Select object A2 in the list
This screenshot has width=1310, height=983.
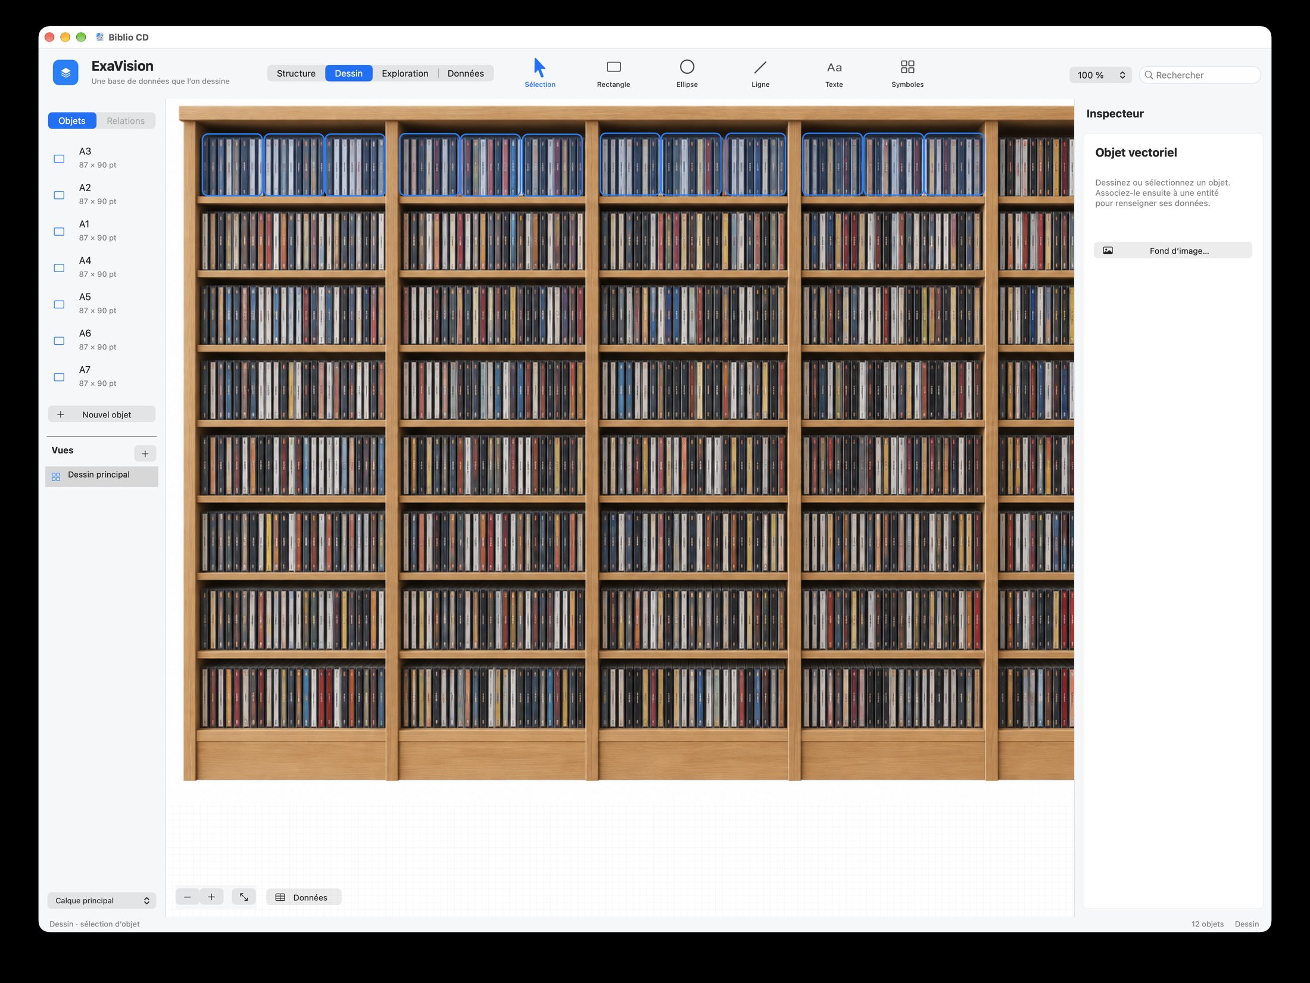click(x=102, y=194)
